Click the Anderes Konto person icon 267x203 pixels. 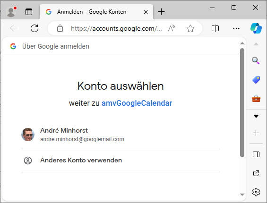28,161
